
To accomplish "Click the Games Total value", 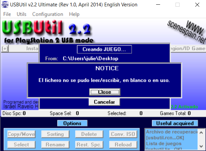I will (x=189, y=113).
